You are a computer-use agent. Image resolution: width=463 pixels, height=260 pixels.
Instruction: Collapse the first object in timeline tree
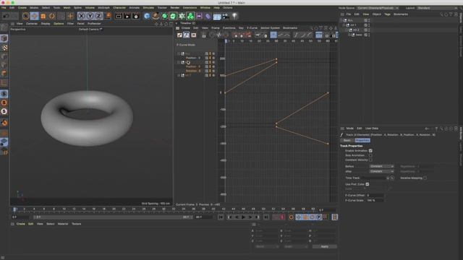(179, 54)
